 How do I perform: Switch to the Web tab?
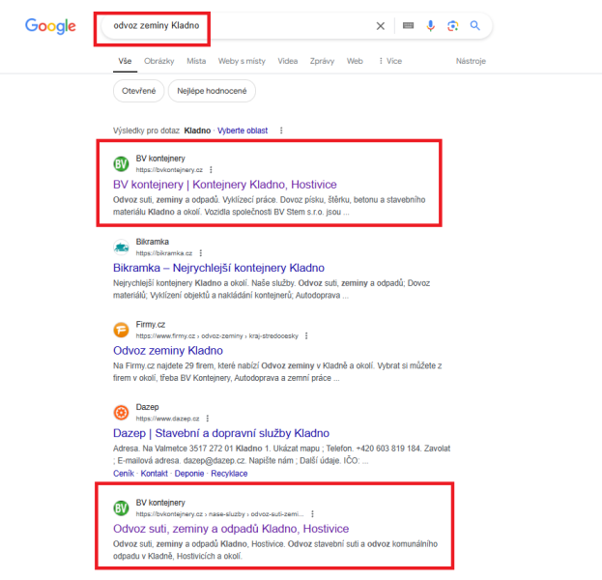pyautogui.click(x=355, y=61)
